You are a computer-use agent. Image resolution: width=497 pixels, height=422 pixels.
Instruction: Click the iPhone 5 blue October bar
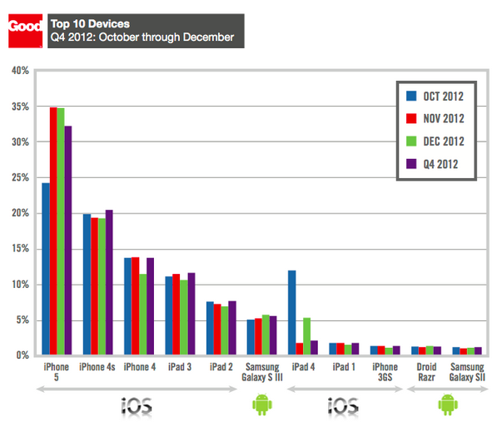[x=46, y=269]
